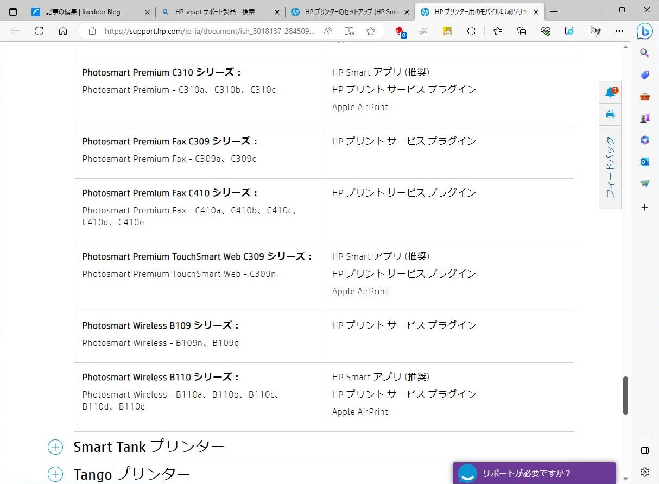The height and width of the screenshot is (484, 659).
Task: Open the user profile avatar
Action: (595, 31)
